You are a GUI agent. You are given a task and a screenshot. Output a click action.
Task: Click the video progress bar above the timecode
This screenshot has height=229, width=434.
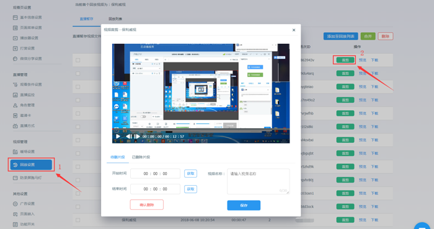(x=201, y=129)
